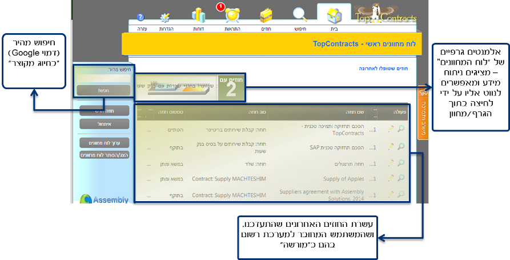Select contract name 'Supply of Apples'
The image size is (510, 260).
[344, 179]
